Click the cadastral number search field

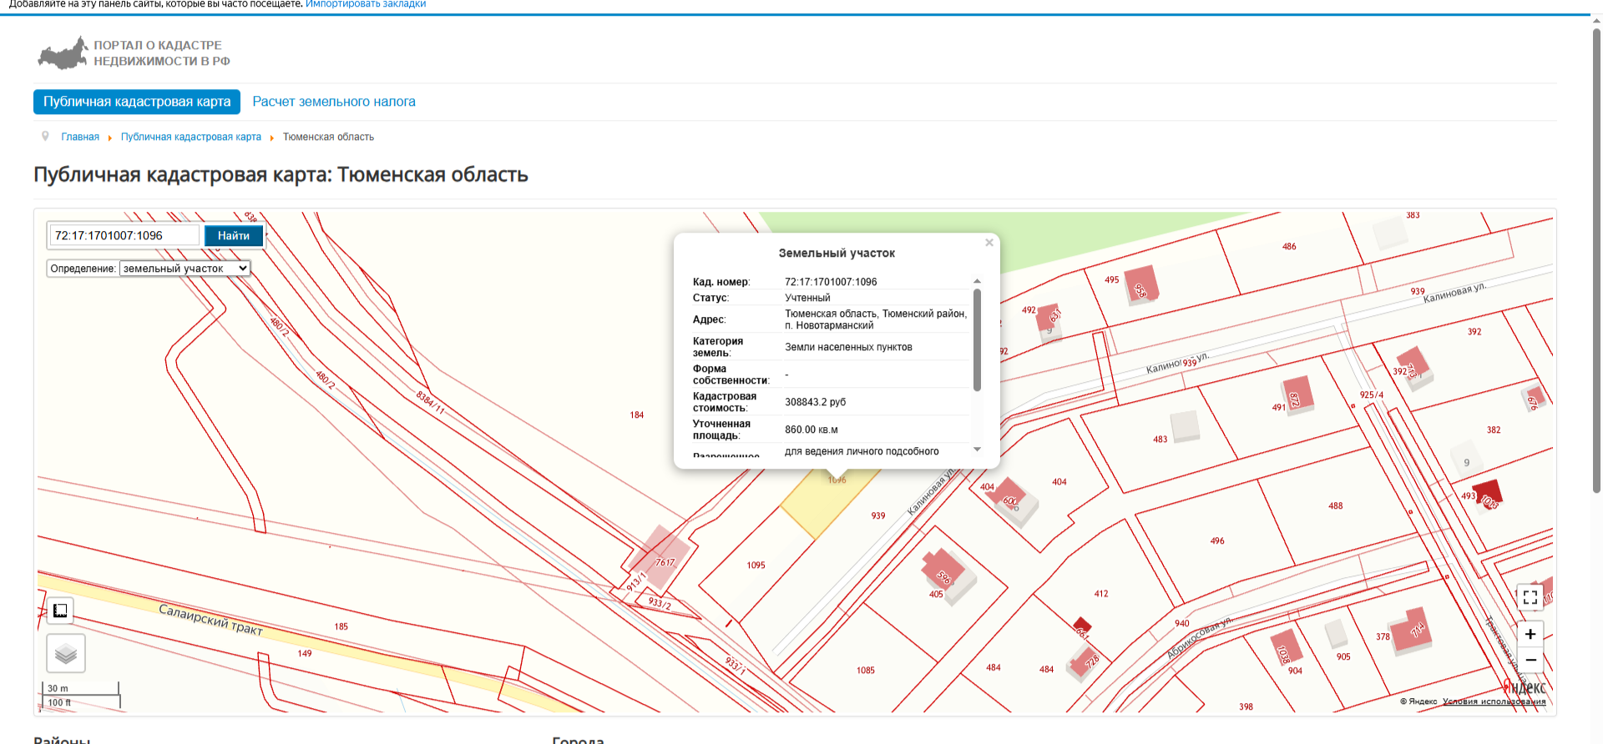click(x=124, y=236)
